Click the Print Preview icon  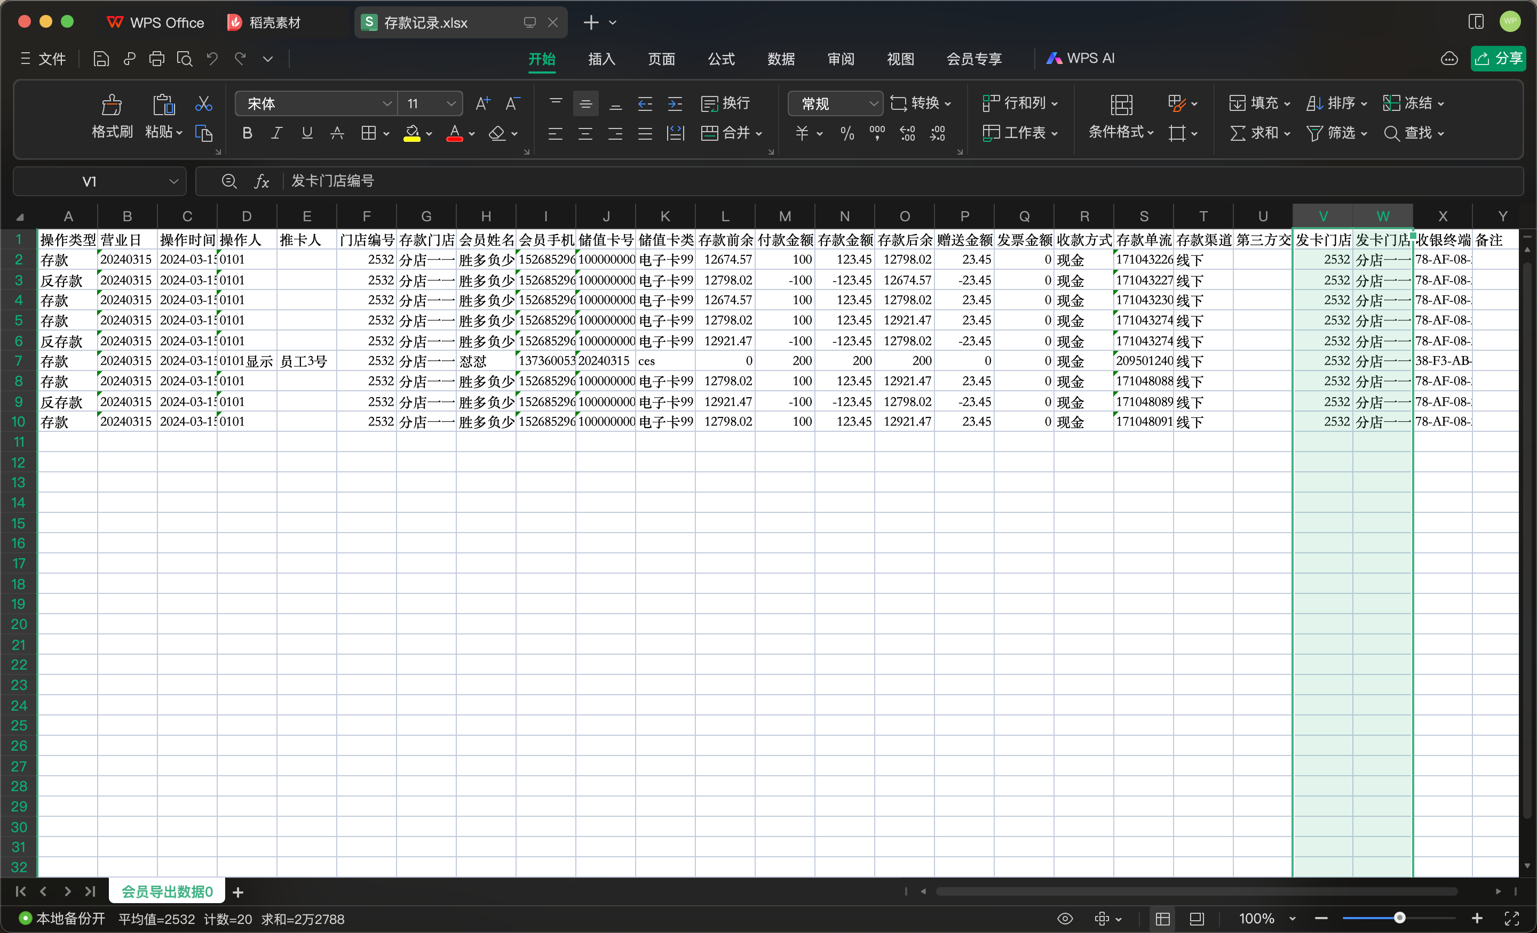pos(184,59)
